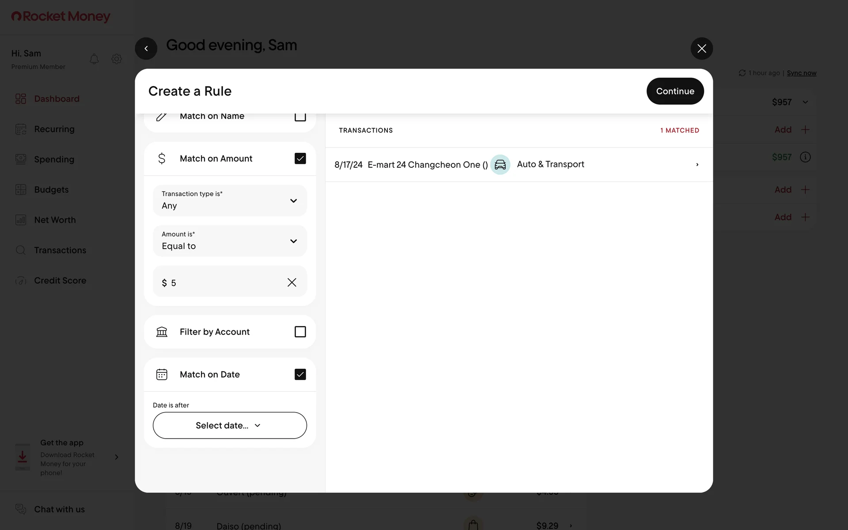Click the Match on Amount dollar icon

tap(162, 159)
